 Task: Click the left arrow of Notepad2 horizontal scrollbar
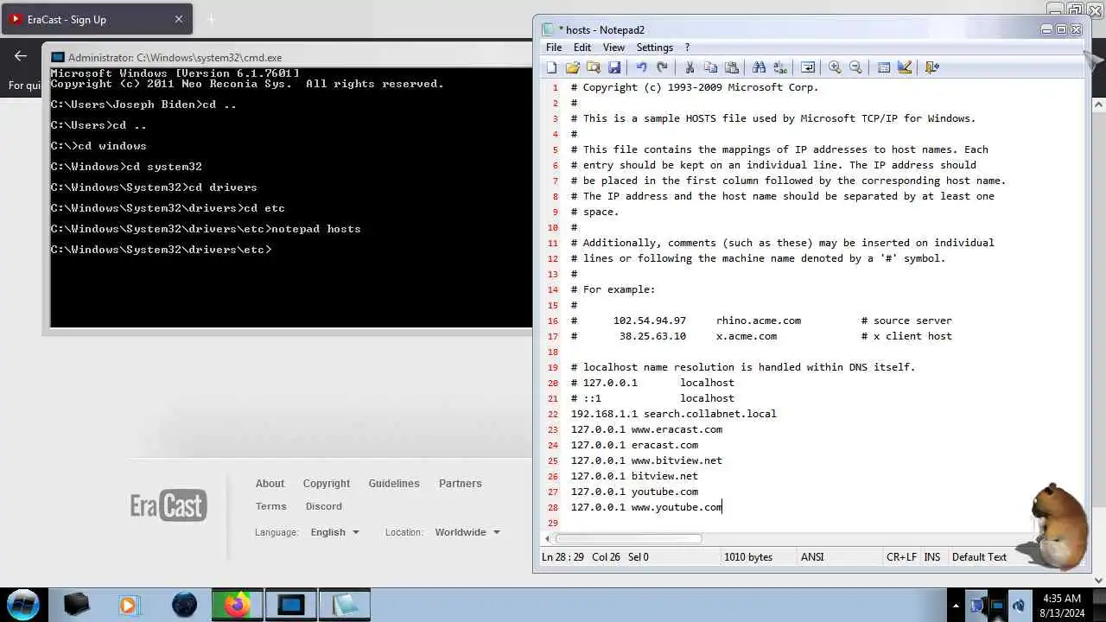pyautogui.click(x=546, y=538)
